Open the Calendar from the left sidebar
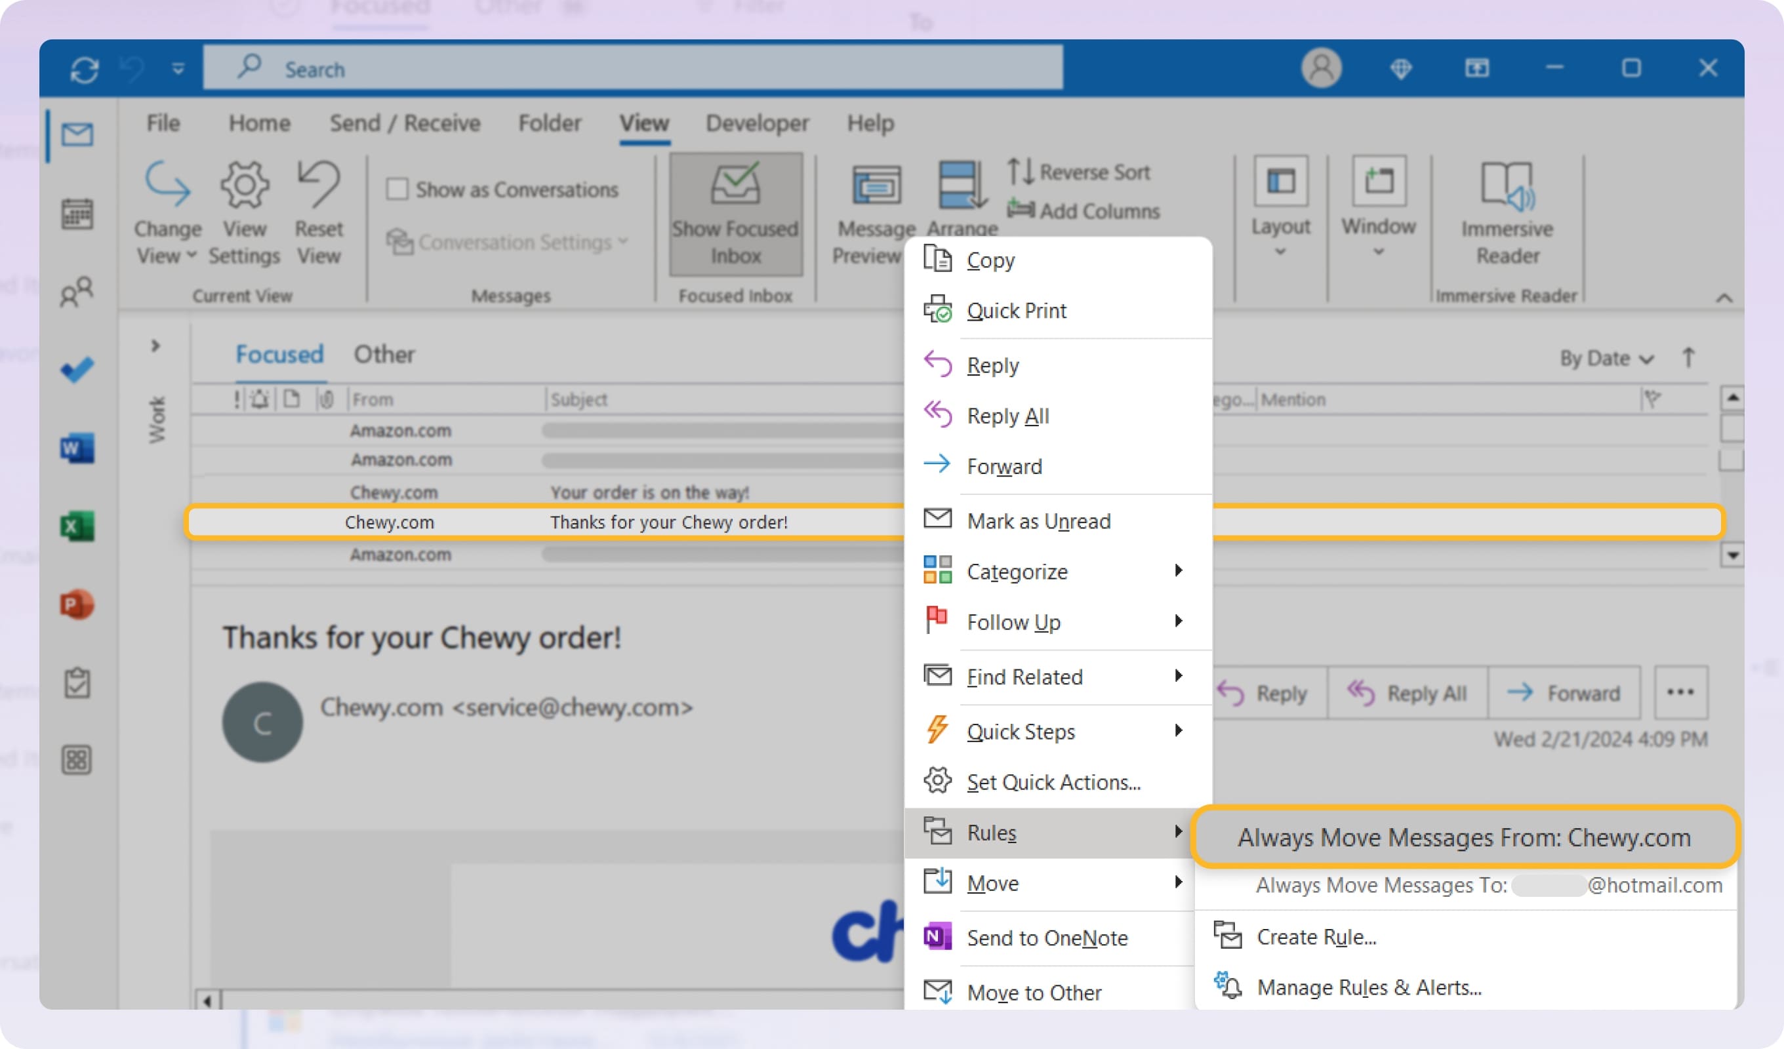The width and height of the screenshot is (1784, 1049). pyautogui.click(x=77, y=214)
